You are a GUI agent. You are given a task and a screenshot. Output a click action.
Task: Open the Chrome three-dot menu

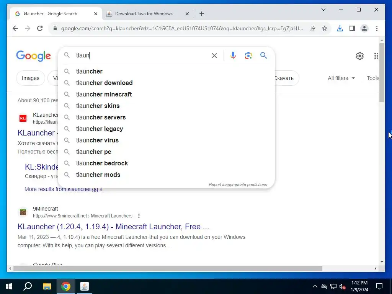[x=377, y=28]
